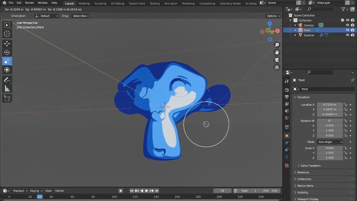The image size is (357, 201).
Task: Open the Render Properties tab
Action: [x=287, y=89]
